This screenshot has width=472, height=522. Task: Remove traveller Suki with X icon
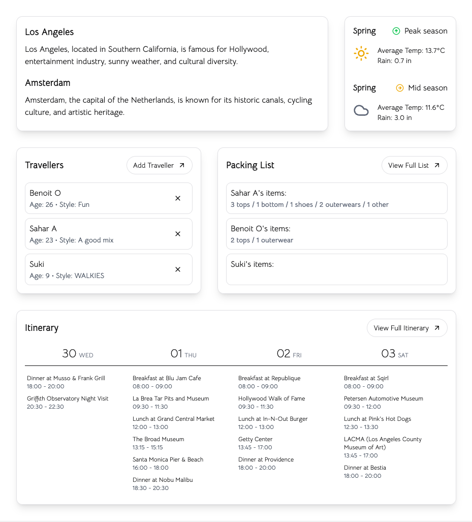(x=178, y=269)
